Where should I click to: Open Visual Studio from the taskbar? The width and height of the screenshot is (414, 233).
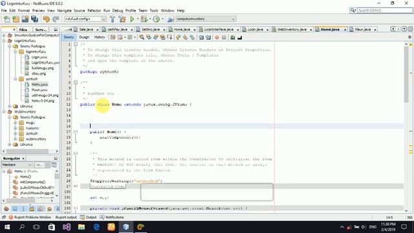[x=67, y=227]
